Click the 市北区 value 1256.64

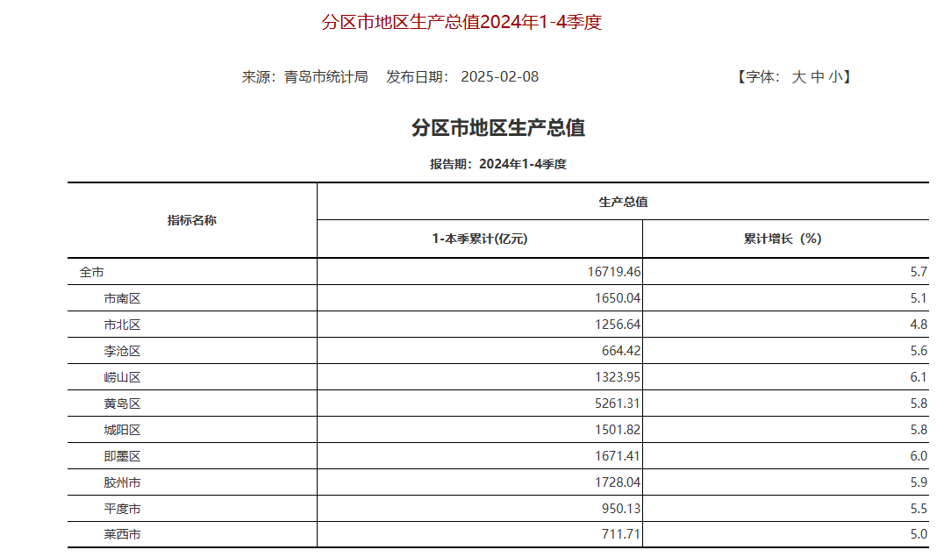(618, 325)
